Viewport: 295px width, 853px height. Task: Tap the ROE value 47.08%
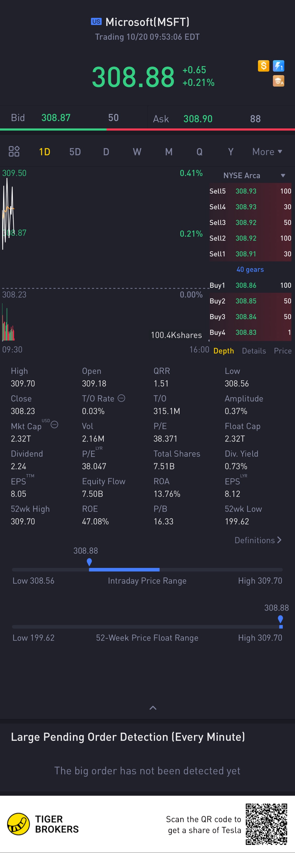(95, 521)
